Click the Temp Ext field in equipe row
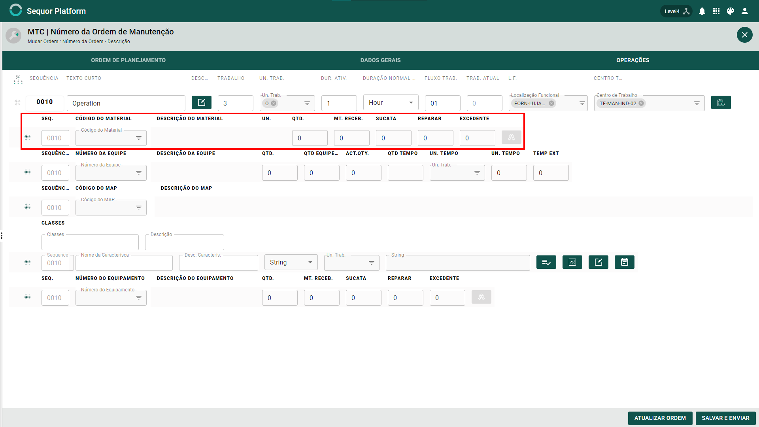This screenshot has width=759, height=427. click(551, 173)
